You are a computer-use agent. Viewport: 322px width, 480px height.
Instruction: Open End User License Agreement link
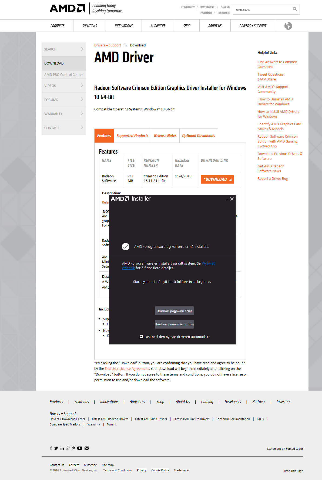(127, 369)
